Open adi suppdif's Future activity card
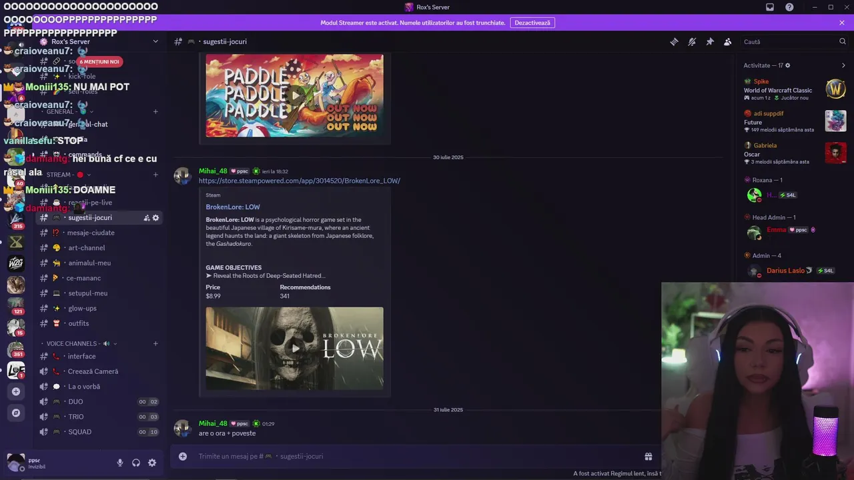This screenshot has width=854, height=480. [x=795, y=121]
